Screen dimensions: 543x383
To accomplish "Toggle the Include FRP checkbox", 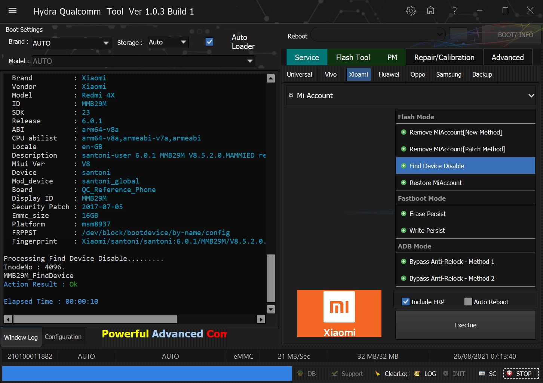I will coord(405,302).
